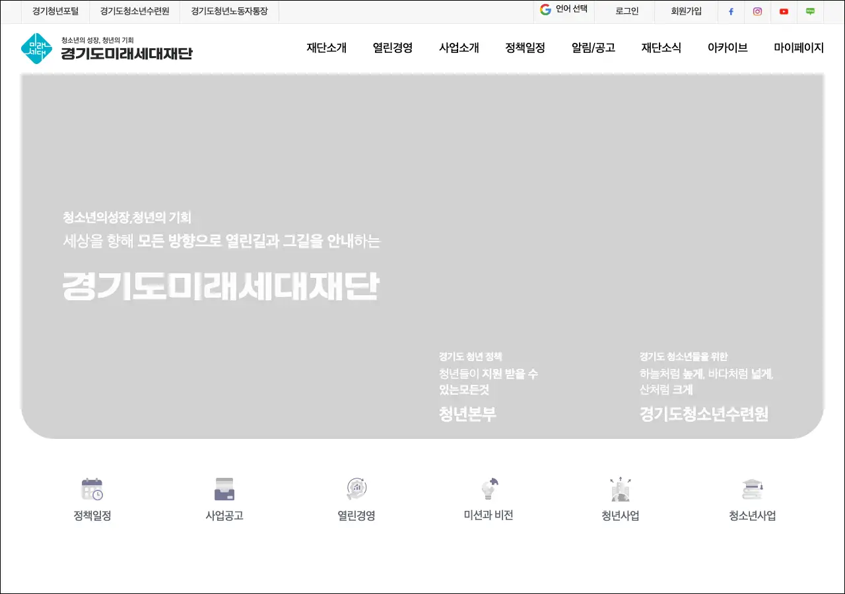
Task: Open the Instagram icon link
Action: (x=757, y=12)
